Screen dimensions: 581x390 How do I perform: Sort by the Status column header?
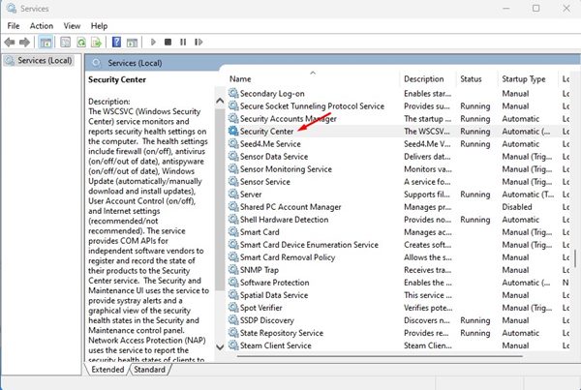[x=471, y=79]
